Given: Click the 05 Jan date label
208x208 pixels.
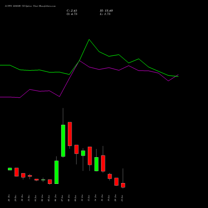Looking at the screenshot, I should point(49,198).
